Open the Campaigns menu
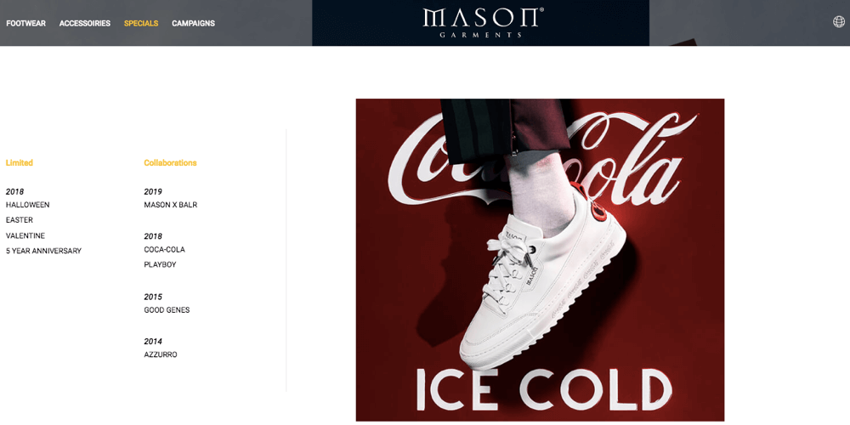 [x=193, y=23]
